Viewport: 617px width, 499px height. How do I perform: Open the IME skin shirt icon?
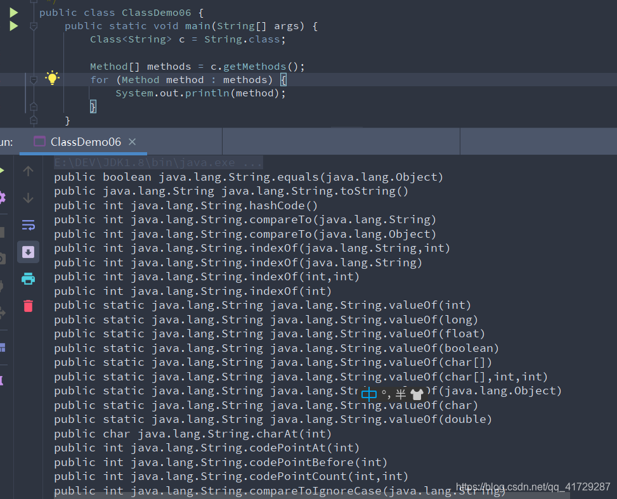pyautogui.click(x=417, y=394)
